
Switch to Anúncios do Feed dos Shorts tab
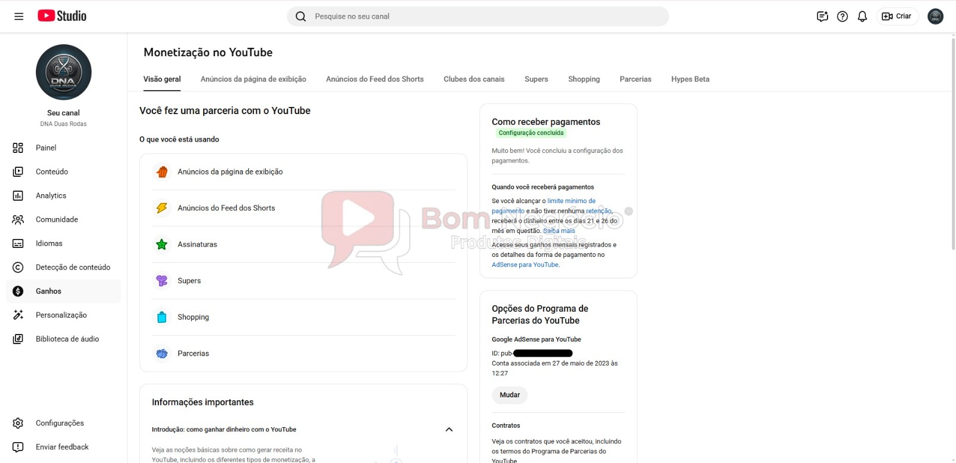375,79
